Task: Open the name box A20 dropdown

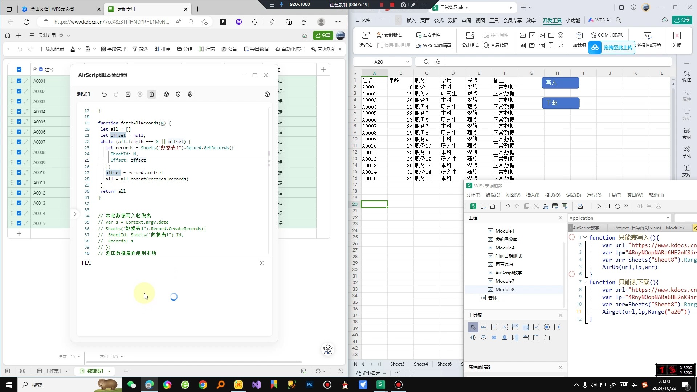Action: (407, 62)
